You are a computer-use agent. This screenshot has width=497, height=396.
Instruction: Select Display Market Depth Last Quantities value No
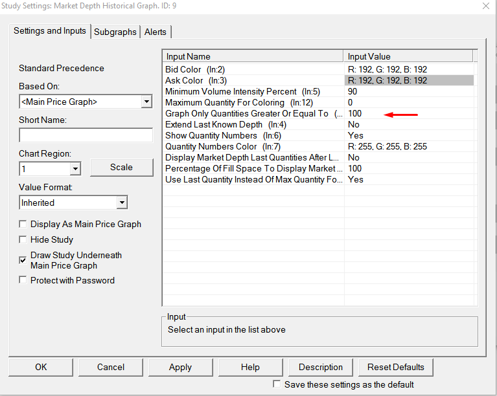pyautogui.click(x=409, y=158)
